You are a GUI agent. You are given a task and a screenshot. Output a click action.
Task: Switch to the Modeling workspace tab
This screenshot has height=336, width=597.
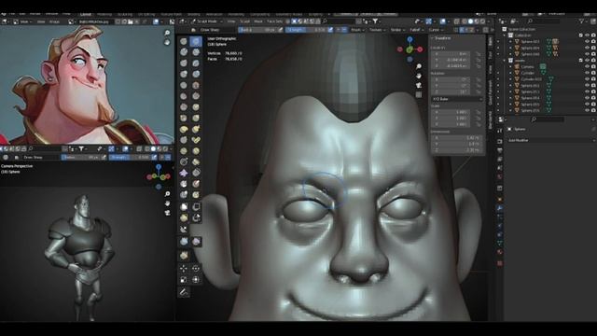click(104, 14)
